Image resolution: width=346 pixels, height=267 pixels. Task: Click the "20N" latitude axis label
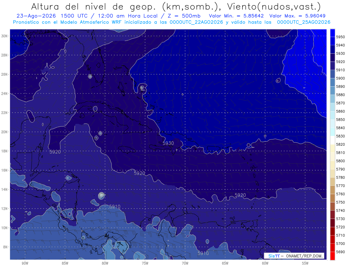coord(4,132)
